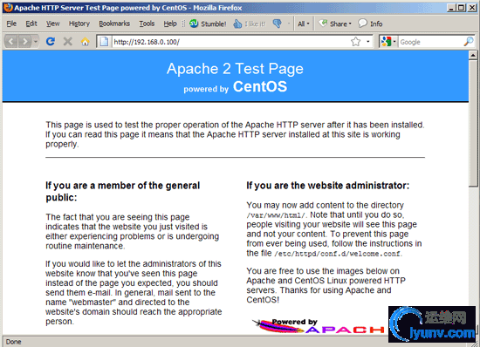Open the File menu
480x347 pixels.
[11, 24]
